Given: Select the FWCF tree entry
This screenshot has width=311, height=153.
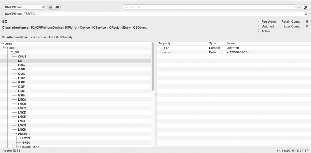Looking at the screenshot, I should [x=26, y=138].
